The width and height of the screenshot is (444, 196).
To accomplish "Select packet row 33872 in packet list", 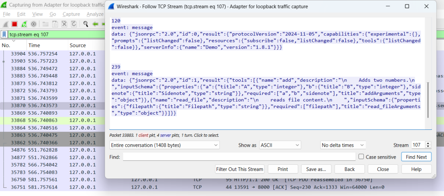I will [x=52, y=91].
